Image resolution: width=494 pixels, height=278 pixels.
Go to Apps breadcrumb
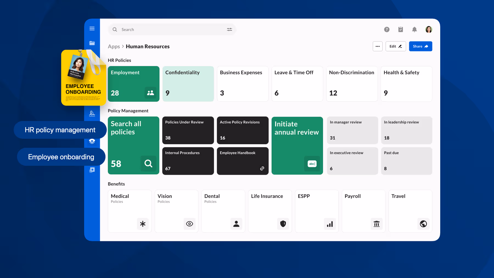coord(114,46)
